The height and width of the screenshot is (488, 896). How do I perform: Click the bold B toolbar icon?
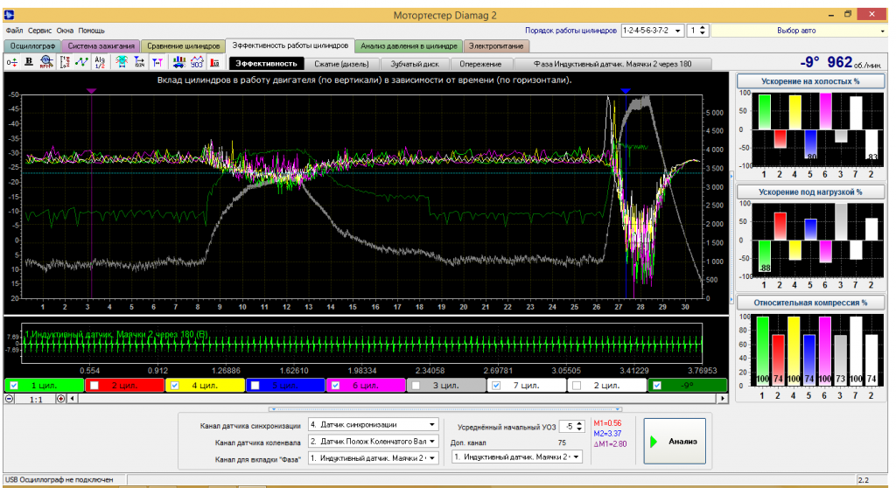(29, 62)
